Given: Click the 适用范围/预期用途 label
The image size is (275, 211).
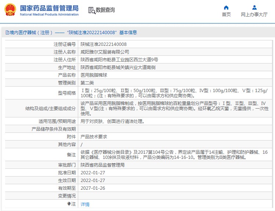Looking at the screenshot, I should click(x=57, y=121).
